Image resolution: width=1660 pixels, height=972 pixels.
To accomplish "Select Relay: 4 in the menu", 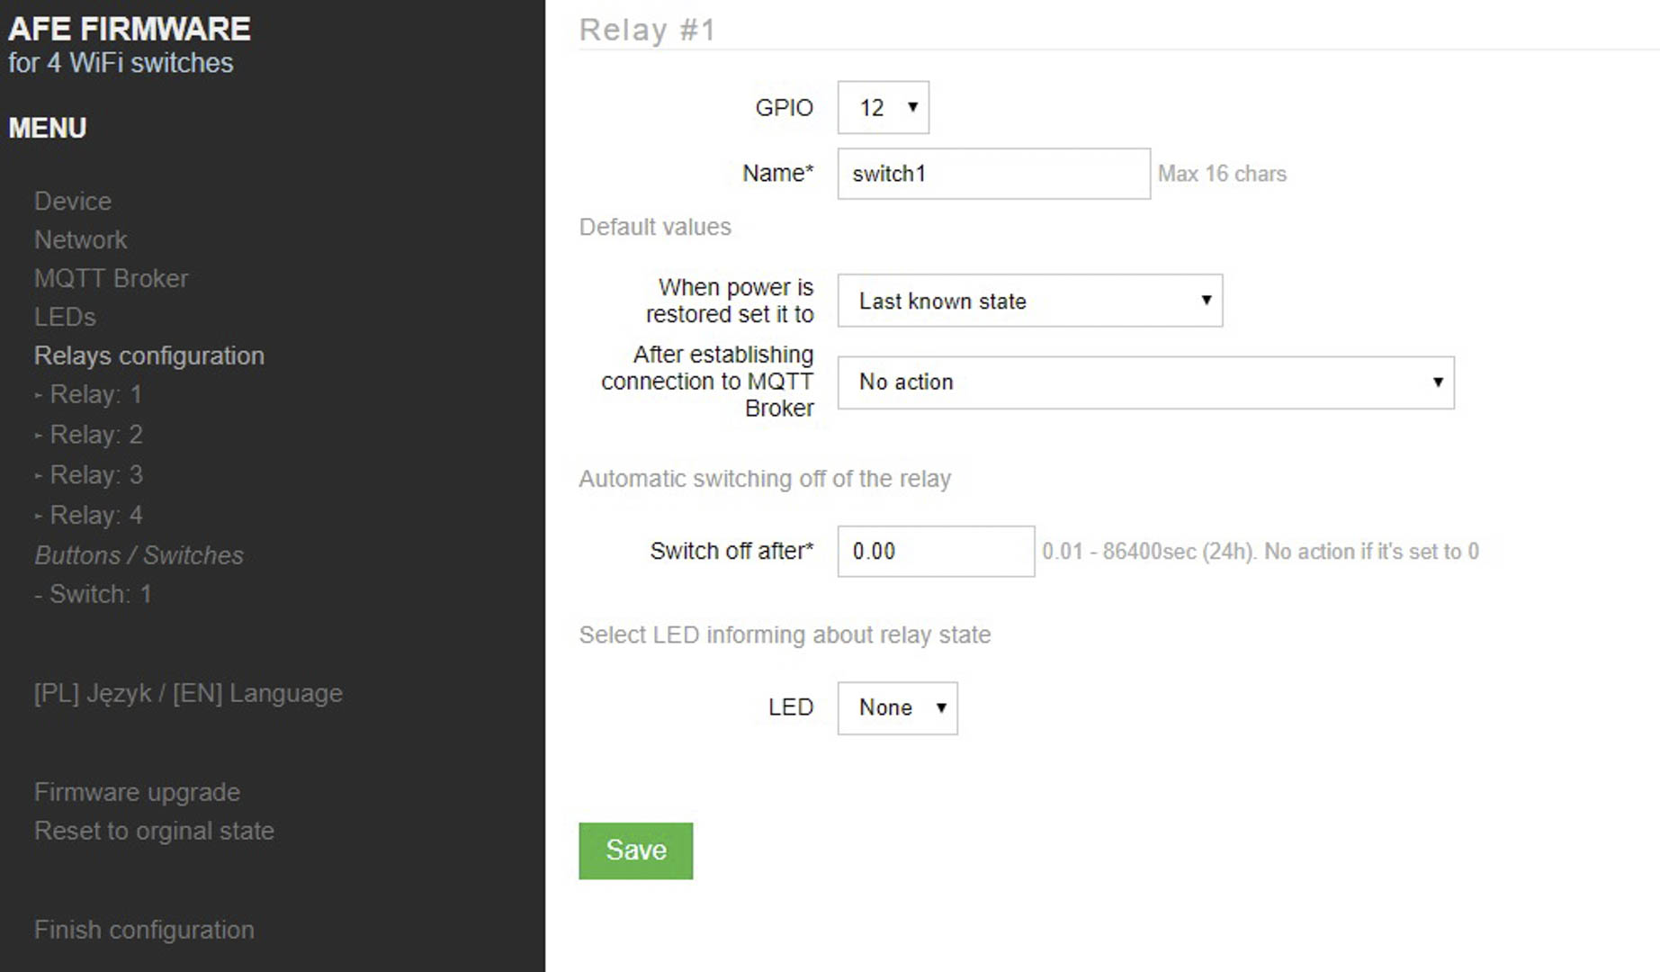I will [x=88, y=515].
